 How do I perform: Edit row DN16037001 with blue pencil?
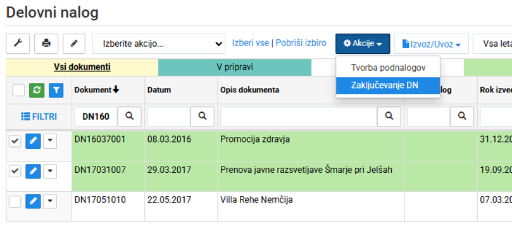pyautogui.click(x=33, y=141)
